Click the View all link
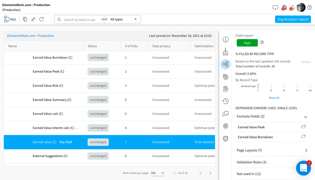Viewport: 315px width, 180px height. [x=274, y=98]
